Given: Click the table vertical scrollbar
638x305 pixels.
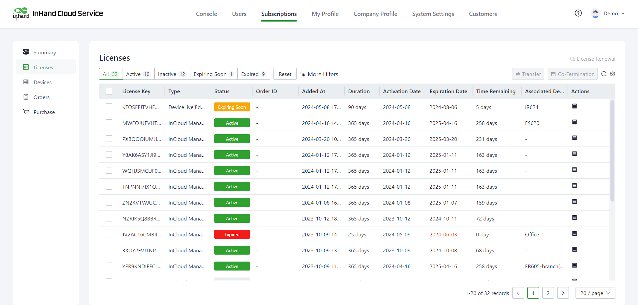Looking at the screenshot, I should coord(612,151).
